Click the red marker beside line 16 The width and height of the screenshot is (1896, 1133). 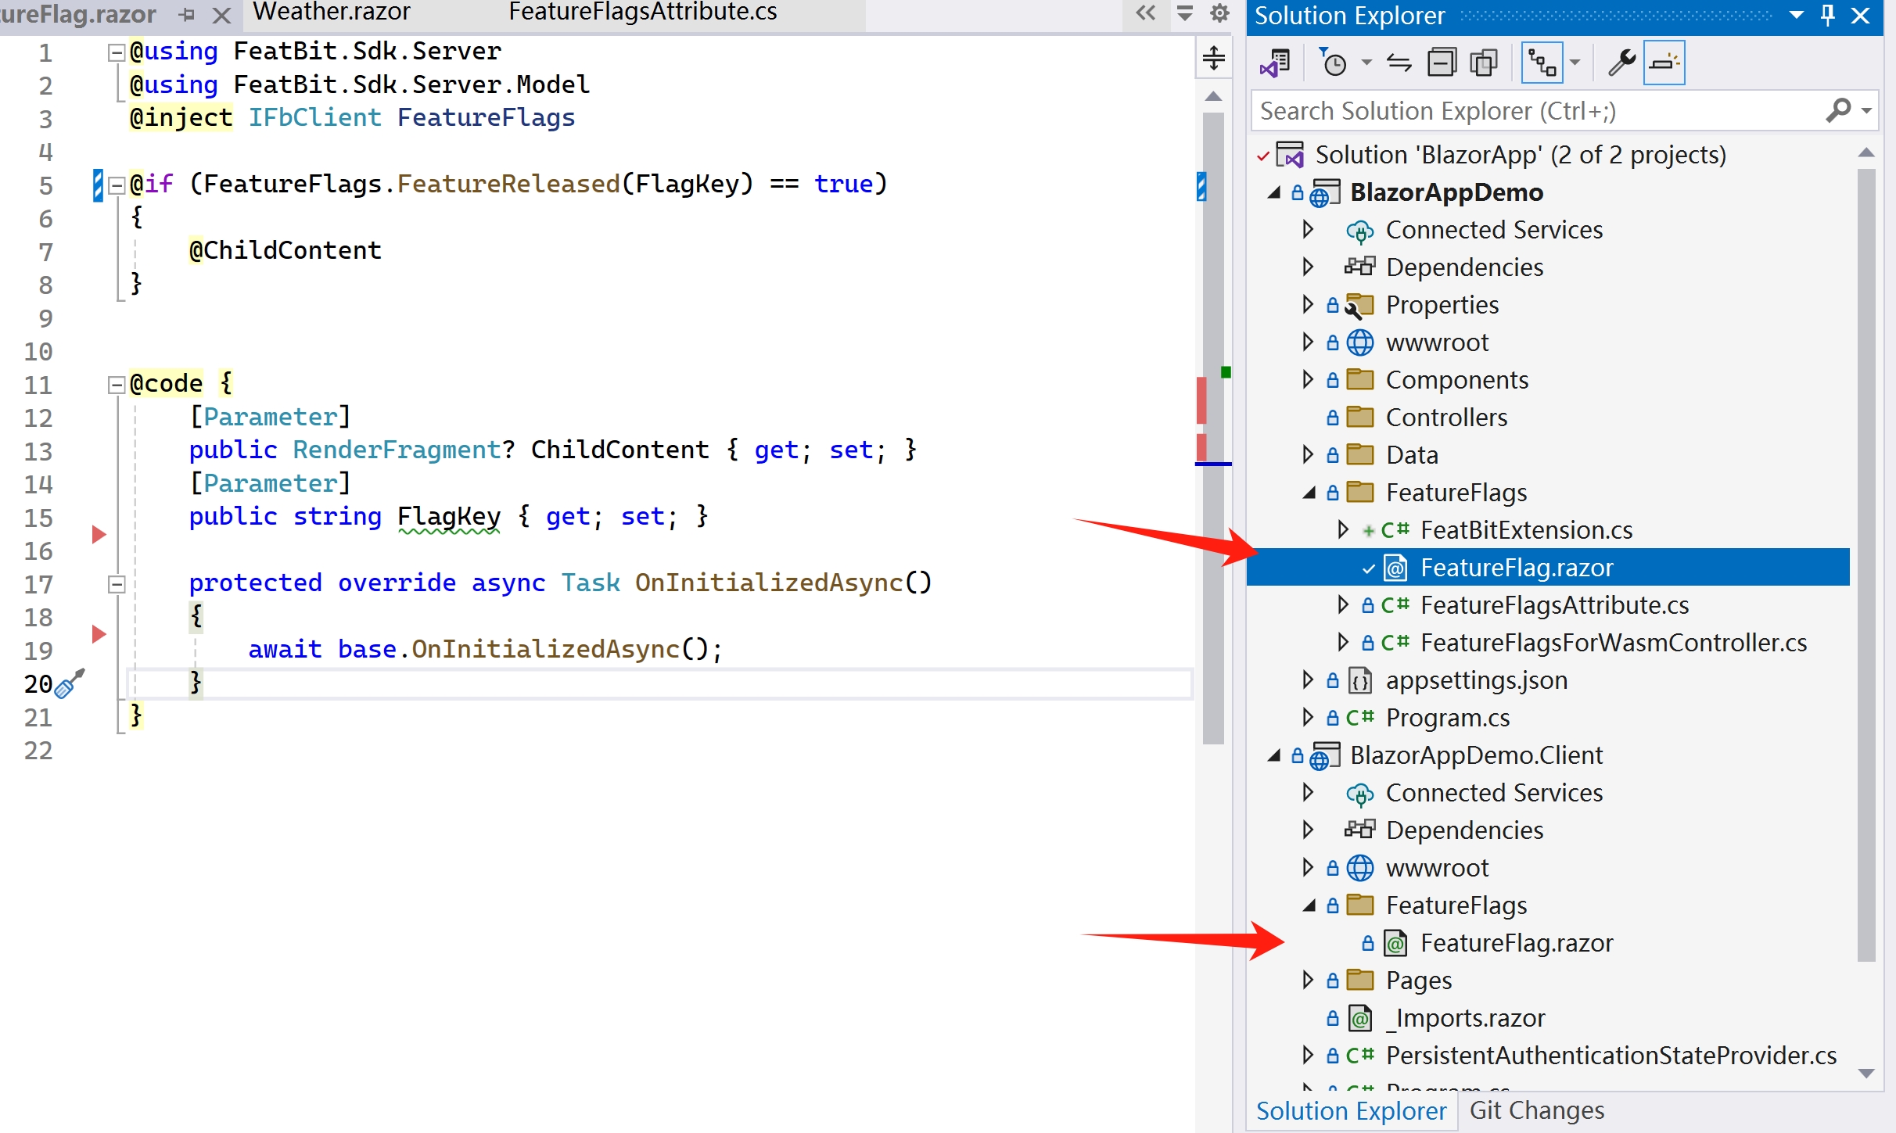[x=99, y=535]
